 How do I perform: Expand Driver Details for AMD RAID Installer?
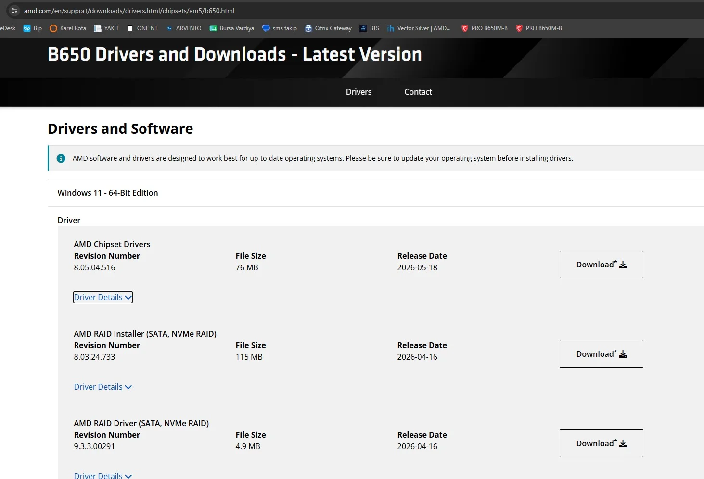(x=103, y=387)
